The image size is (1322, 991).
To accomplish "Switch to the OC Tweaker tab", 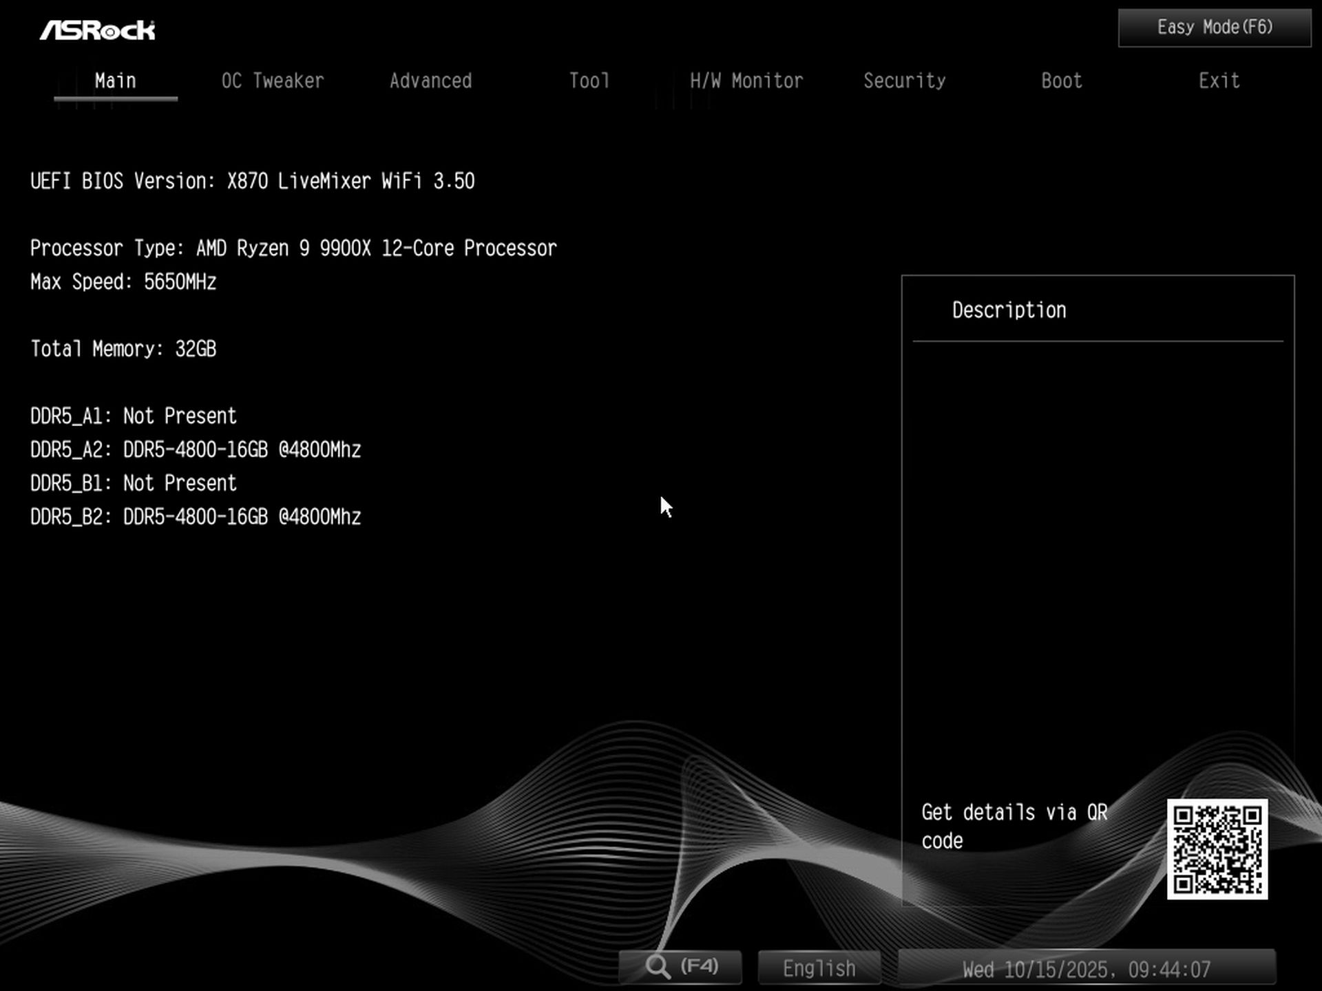I will click(273, 81).
